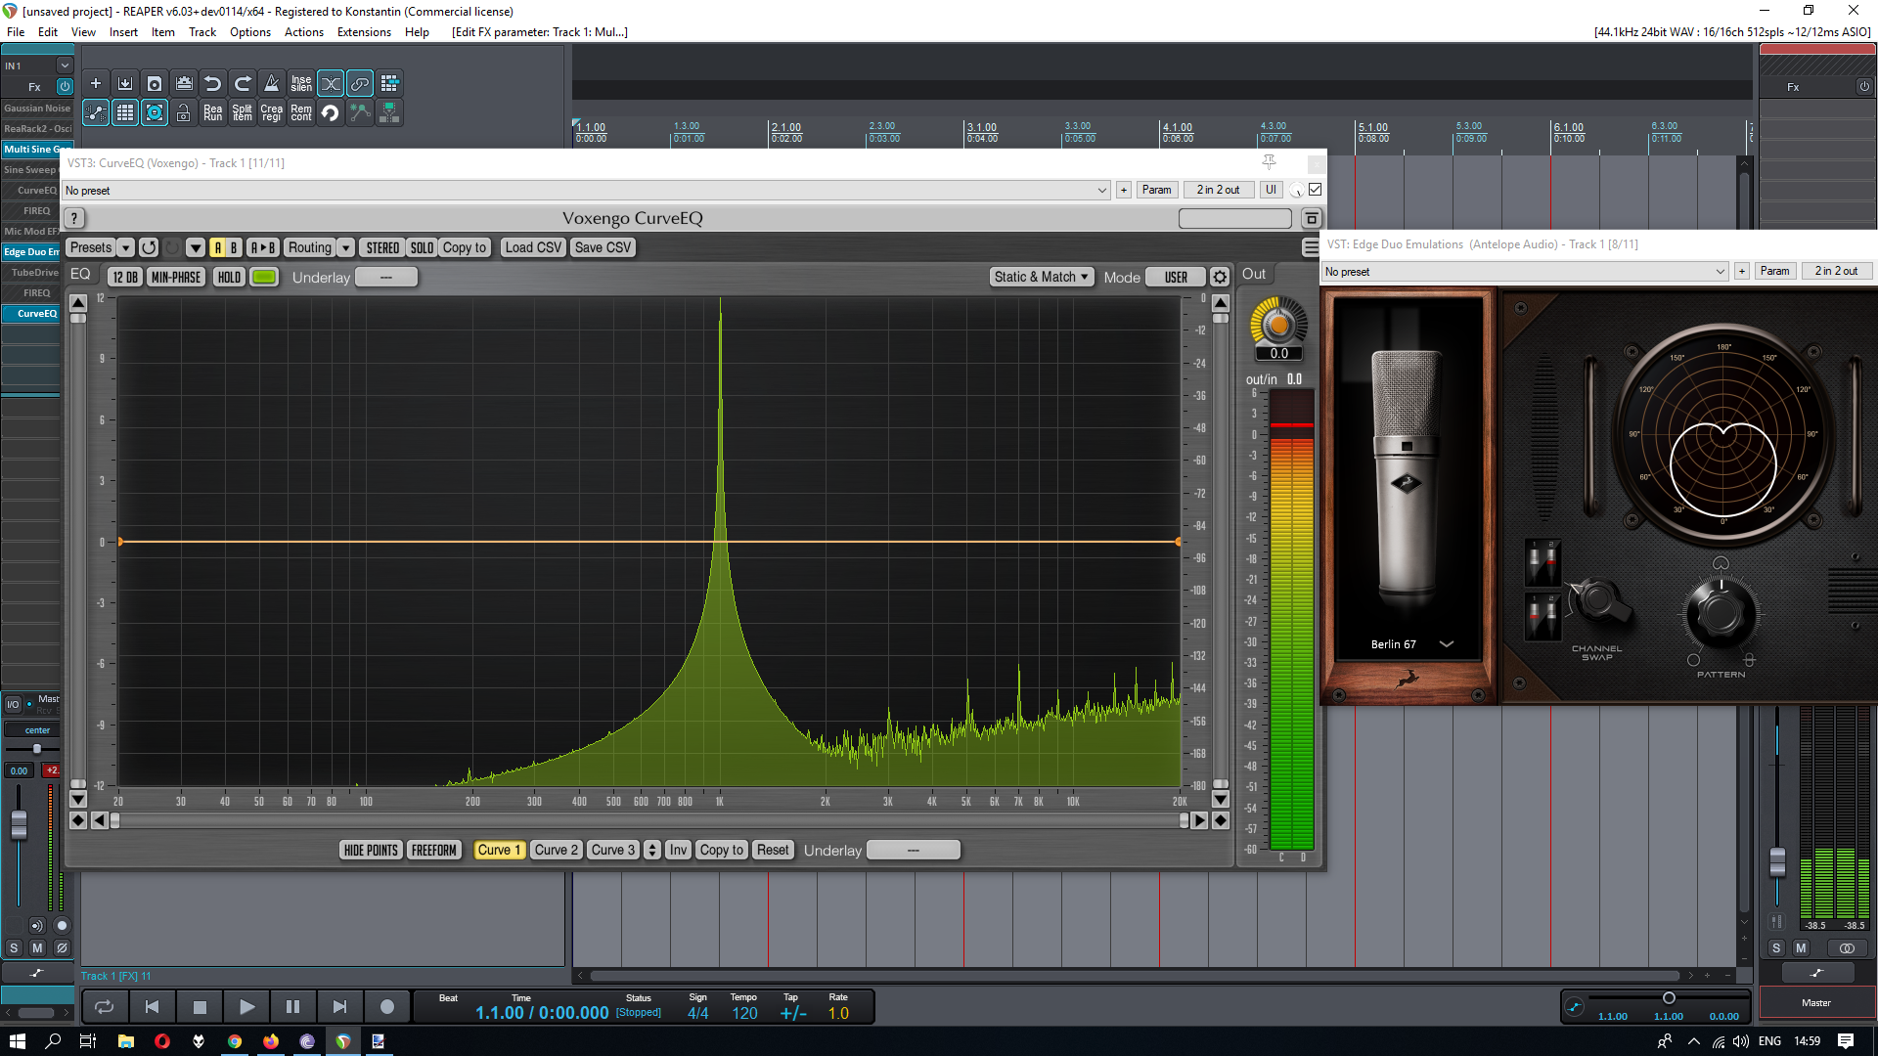Toggle the grid lines icon
This screenshot has width=1878, height=1056.
(x=125, y=113)
